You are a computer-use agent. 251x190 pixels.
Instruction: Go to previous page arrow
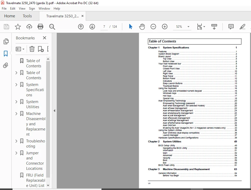coord(81,27)
